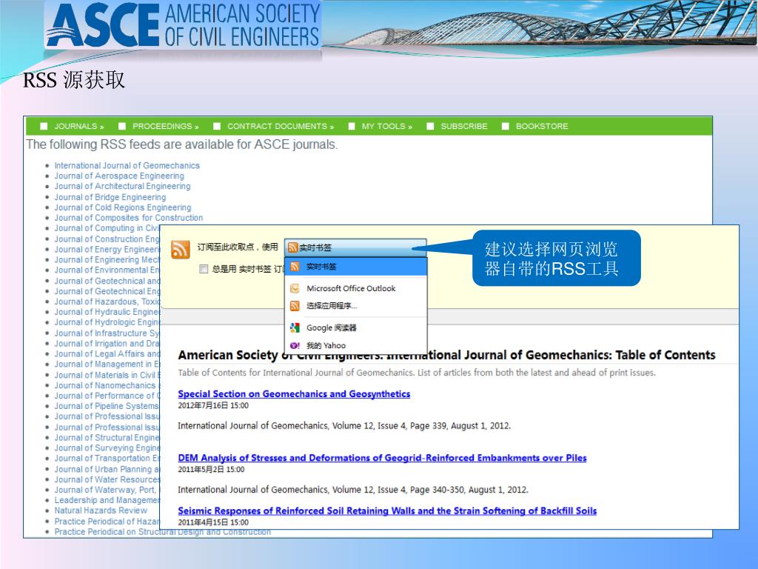Open Journal of Waterway, Port feed
758x569 pixels.
point(107,490)
